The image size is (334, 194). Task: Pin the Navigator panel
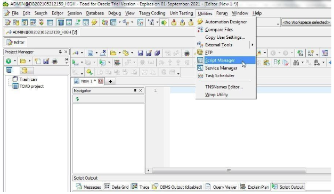(x=135, y=90)
